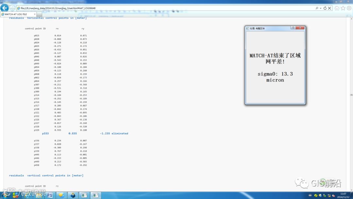Image resolution: width=353 pixels, height=199 pixels.
Task: Click control point p458 row
Action: [60, 165]
